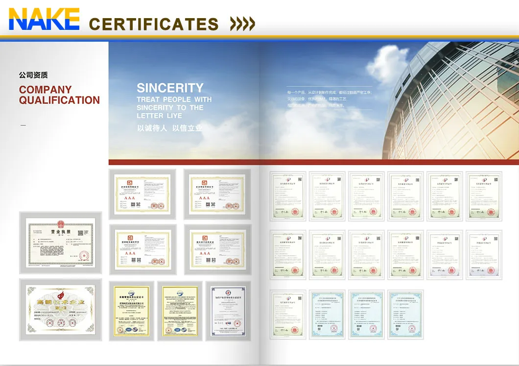This screenshot has width=519, height=366.
Task: Open the 营业执照 business license thumbnail
Action: 60,243
